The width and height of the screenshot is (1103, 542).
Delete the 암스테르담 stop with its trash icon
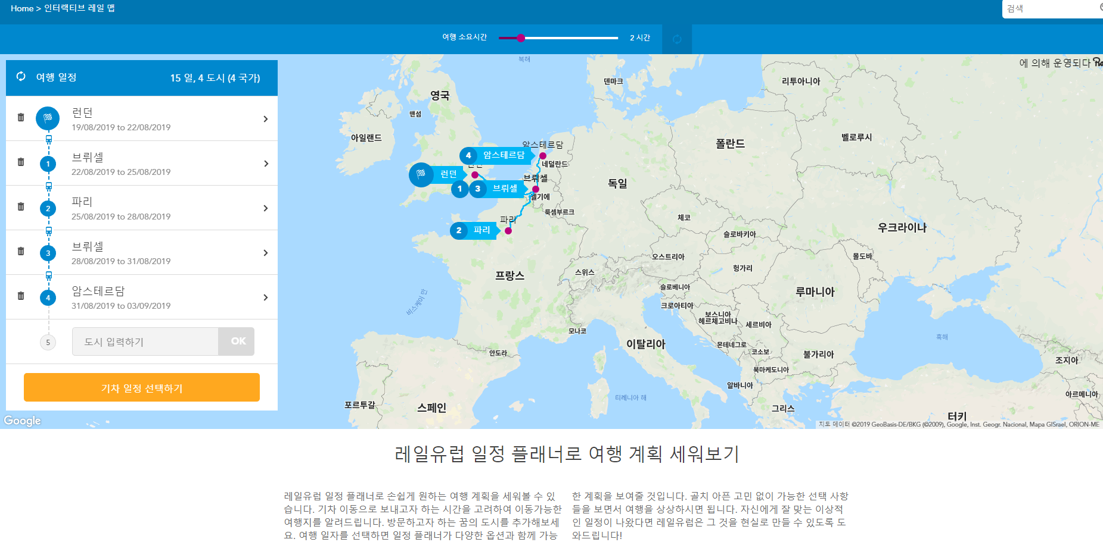pyautogui.click(x=21, y=296)
